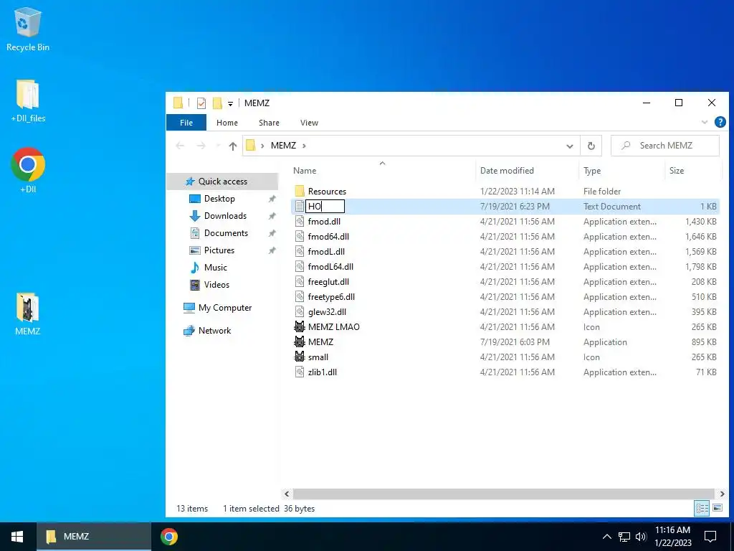
Task: Select the fmod.dll file
Action: coord(324,221)
